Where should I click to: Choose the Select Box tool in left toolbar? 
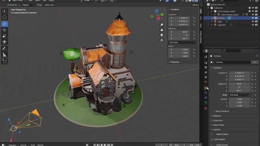(4, 11)
